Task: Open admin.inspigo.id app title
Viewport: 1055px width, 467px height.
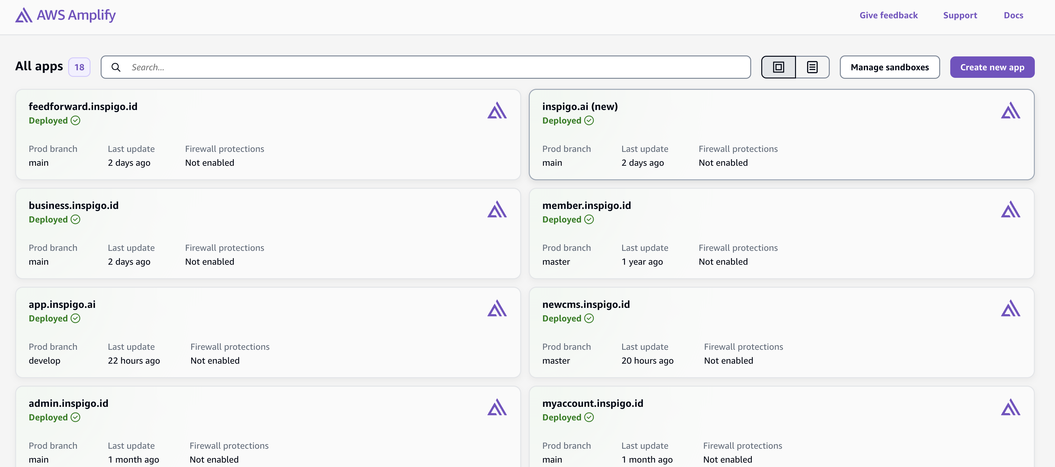Action: point(68,403)
